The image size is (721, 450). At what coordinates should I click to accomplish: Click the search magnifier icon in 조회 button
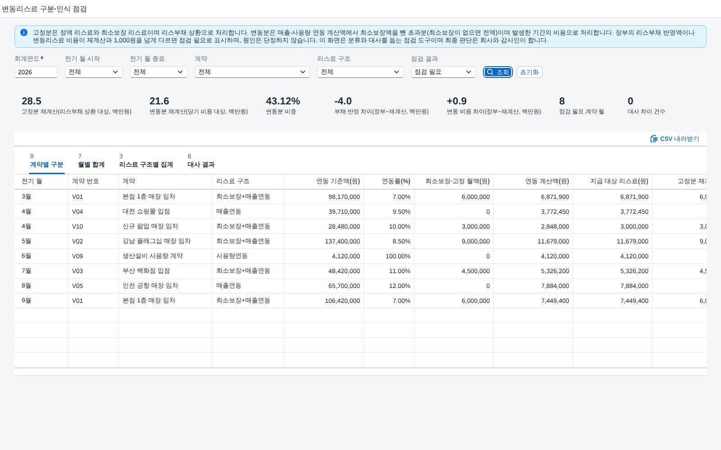click(490, 72)
